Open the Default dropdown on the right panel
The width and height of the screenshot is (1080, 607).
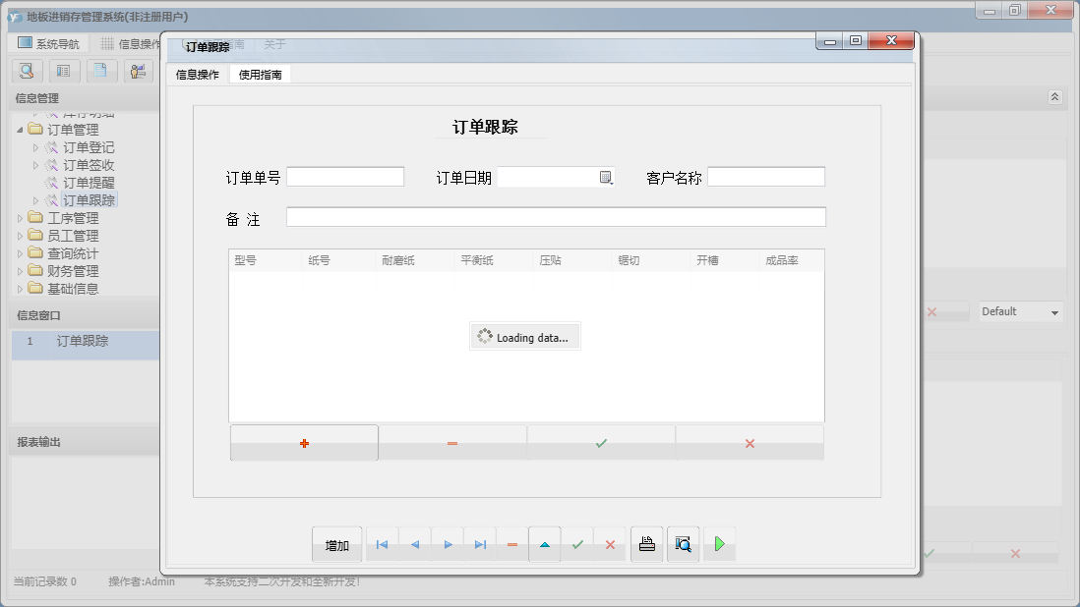pyautogui.click(x=1020, y=310)
